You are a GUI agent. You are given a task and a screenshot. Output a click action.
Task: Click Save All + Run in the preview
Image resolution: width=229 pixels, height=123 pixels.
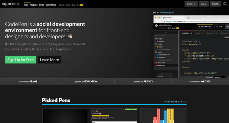pos(205,27)
